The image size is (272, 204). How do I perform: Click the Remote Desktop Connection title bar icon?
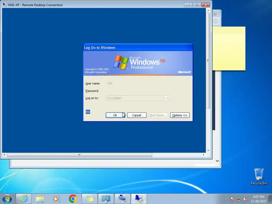5,5
